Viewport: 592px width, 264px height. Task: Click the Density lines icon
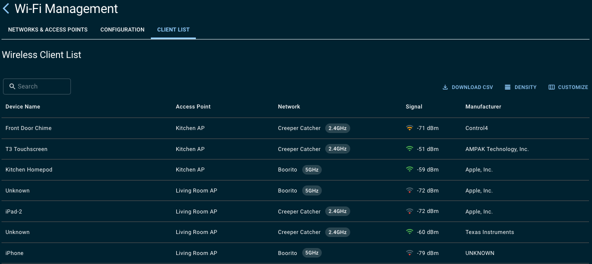click(x=508, y=87)
